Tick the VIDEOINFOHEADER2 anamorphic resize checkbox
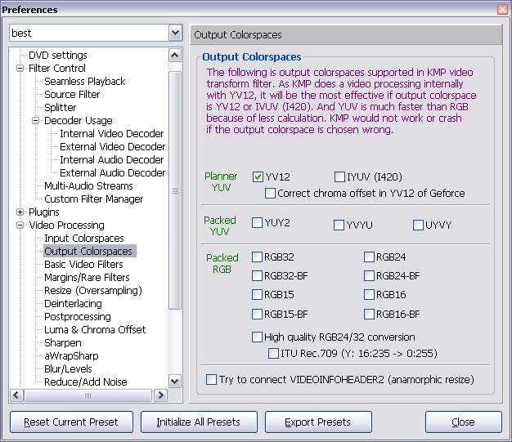The image size is (512, 442). pyautogui.click(x=212, y=379)
